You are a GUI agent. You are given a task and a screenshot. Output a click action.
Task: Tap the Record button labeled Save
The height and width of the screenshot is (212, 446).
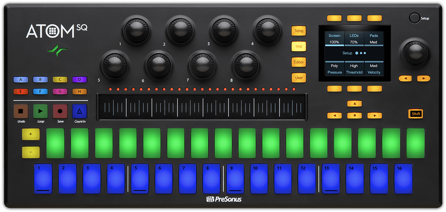[60, 111]
